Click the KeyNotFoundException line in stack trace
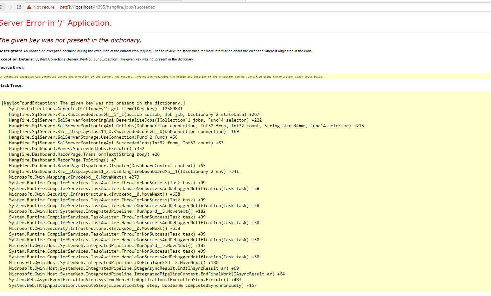This screenshot has width=491, height=296. 93,103
